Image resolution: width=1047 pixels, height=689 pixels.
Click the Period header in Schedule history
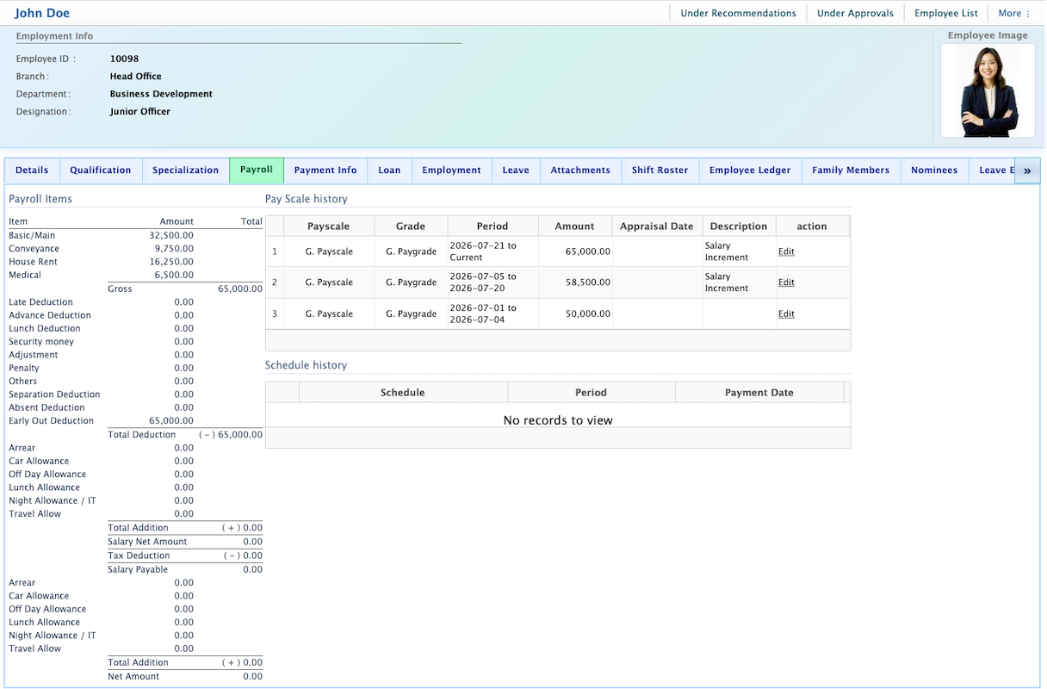point(592,393)
